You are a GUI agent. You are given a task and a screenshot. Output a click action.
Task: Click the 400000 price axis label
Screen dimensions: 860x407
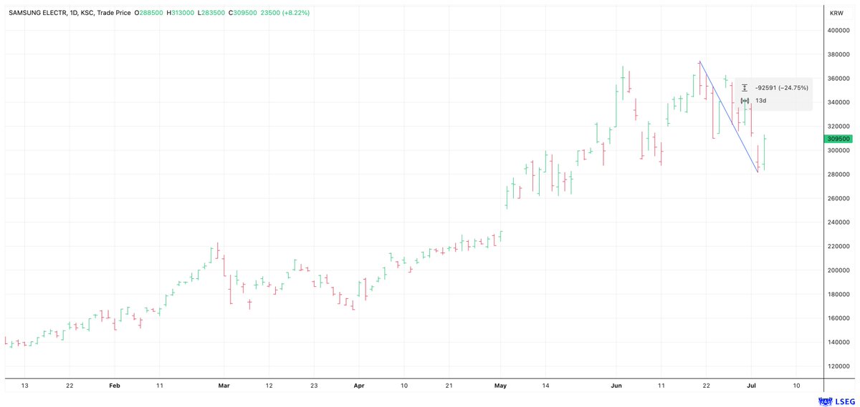(x=837, y=31)
